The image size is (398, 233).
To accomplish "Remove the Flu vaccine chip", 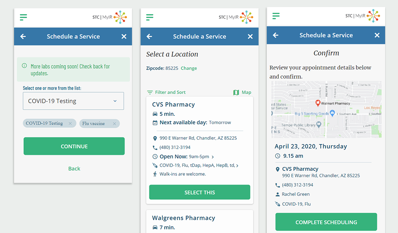I will [x=114, y=123].
